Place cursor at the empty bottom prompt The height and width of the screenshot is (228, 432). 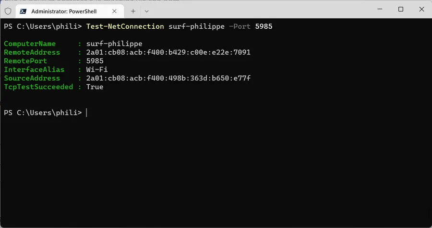(x=86, y=113)
